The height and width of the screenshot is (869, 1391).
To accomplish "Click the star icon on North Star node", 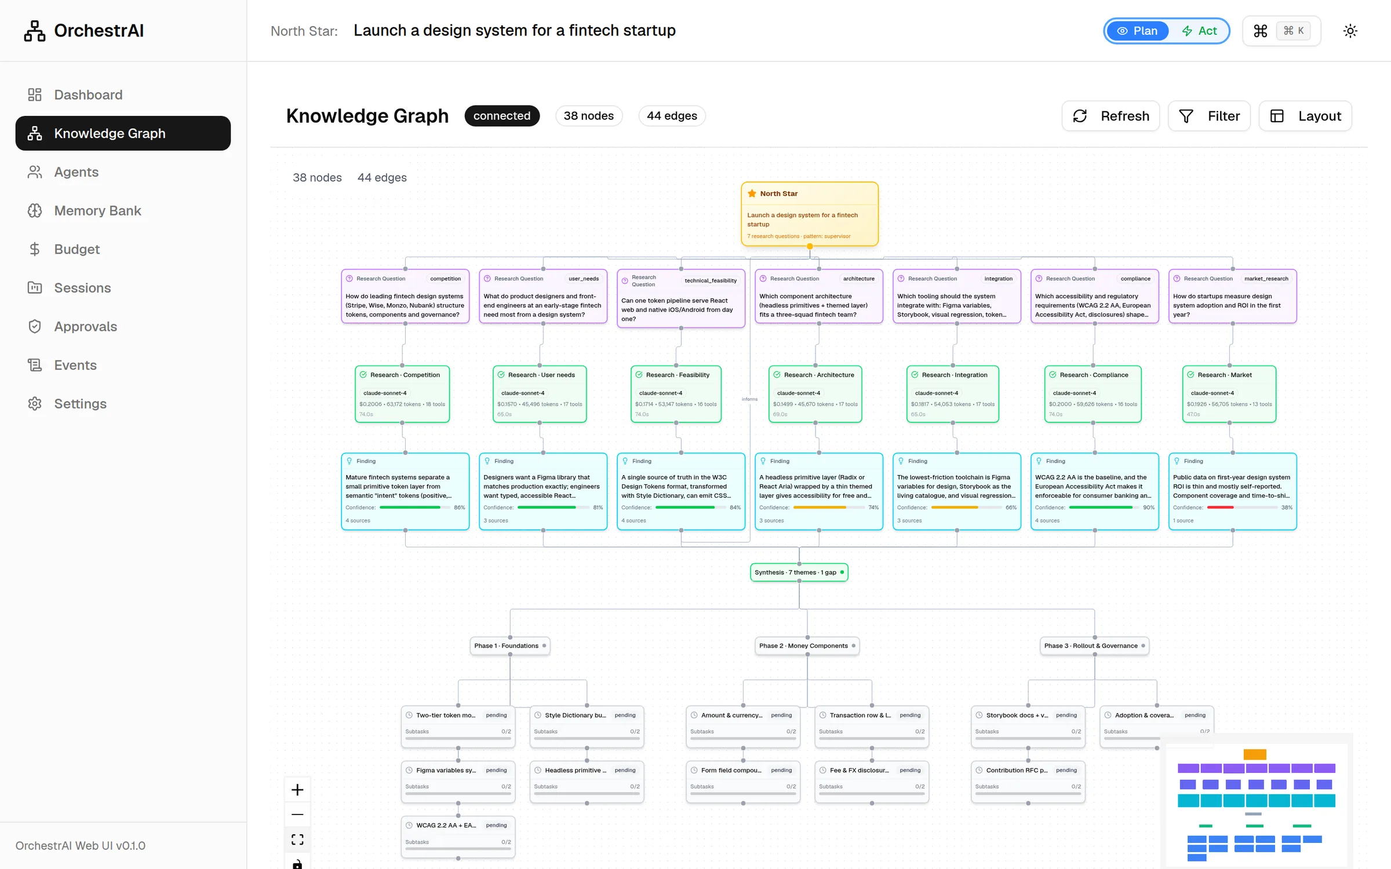I will pyautogui.click(x=752, y=193).
